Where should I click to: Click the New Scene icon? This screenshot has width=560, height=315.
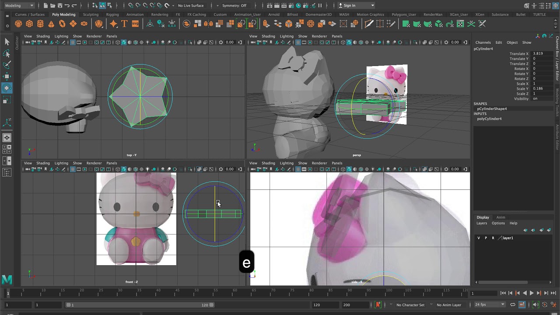(x=46, y=5)
